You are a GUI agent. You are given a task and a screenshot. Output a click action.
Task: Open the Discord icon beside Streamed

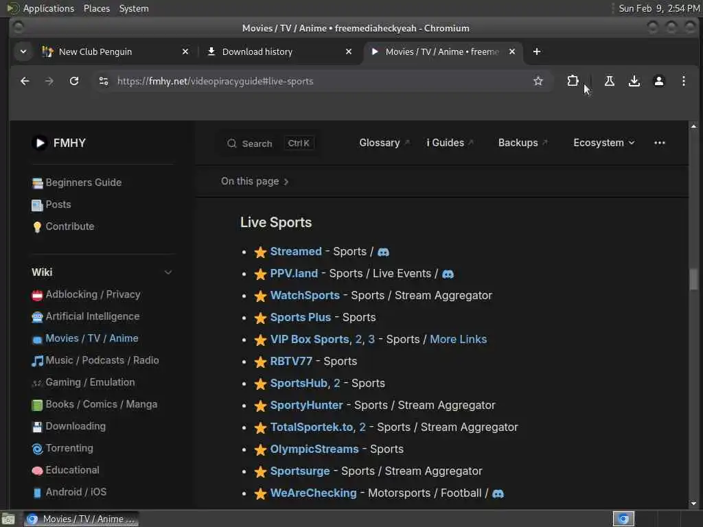pos(383,253)
